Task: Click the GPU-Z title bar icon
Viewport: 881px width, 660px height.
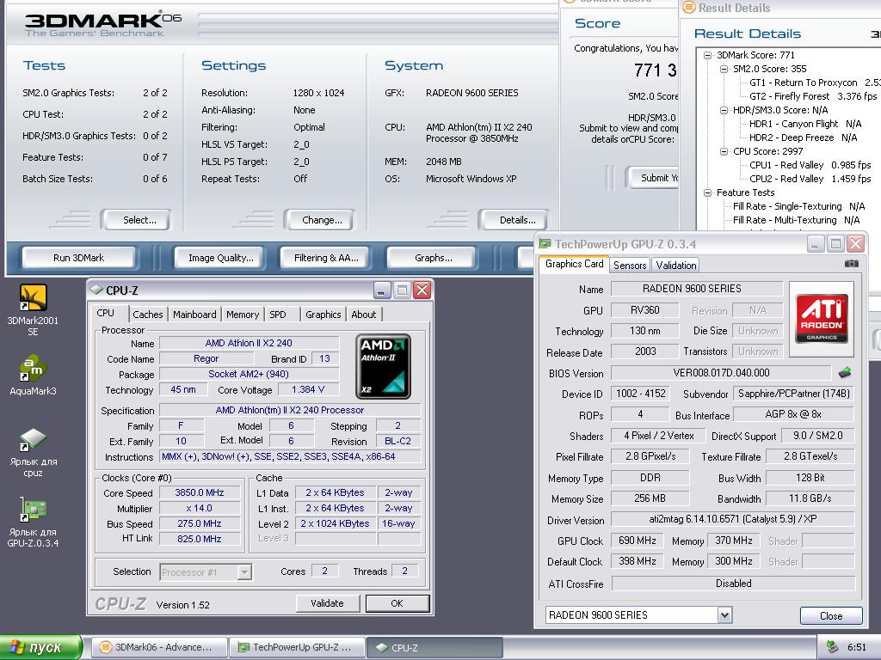Action: pyautogui.click(x=545, y=243)
